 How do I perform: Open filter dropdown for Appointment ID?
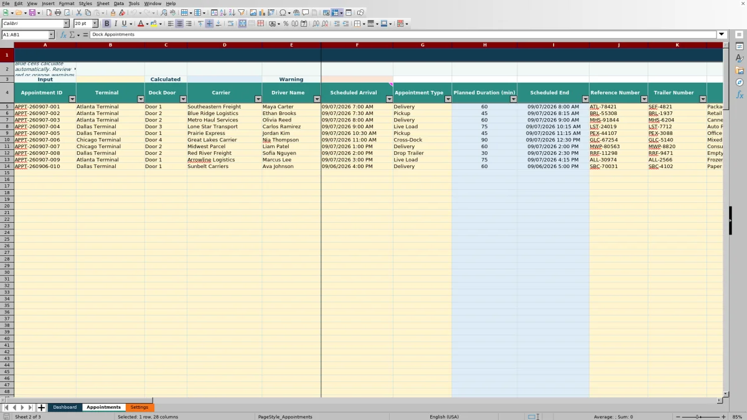pos(72,99)
